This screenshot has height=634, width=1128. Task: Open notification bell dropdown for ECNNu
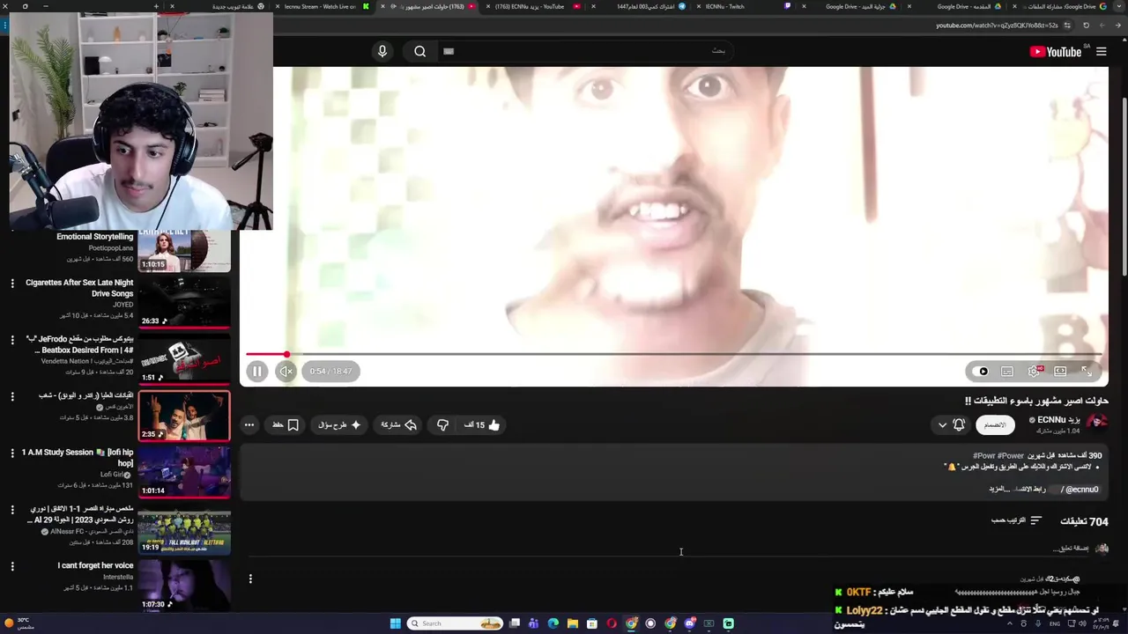click(951, 424)
